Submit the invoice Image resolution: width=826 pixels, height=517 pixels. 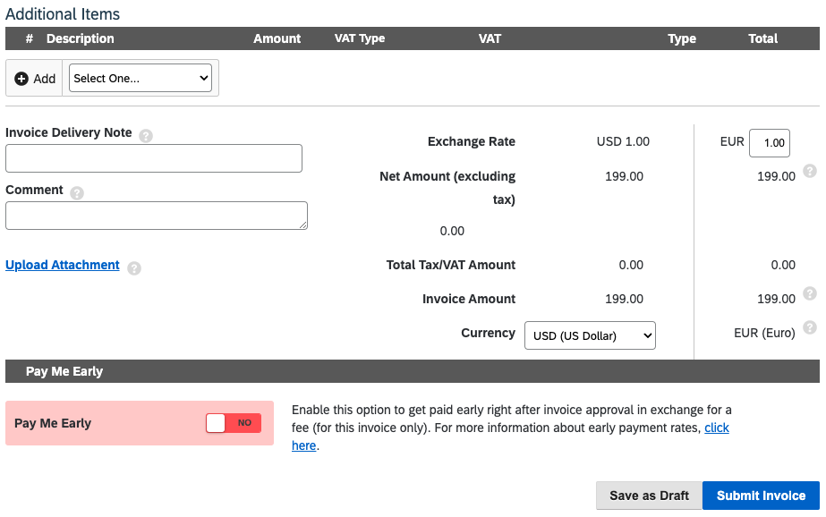[x=760, y=496]
